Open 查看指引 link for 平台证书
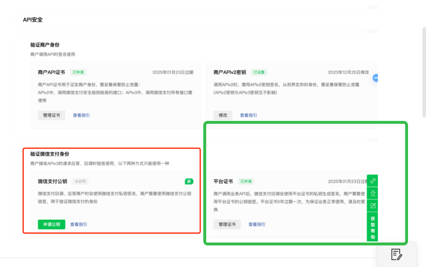The image size is (426, 267). (x=257, y=224)
